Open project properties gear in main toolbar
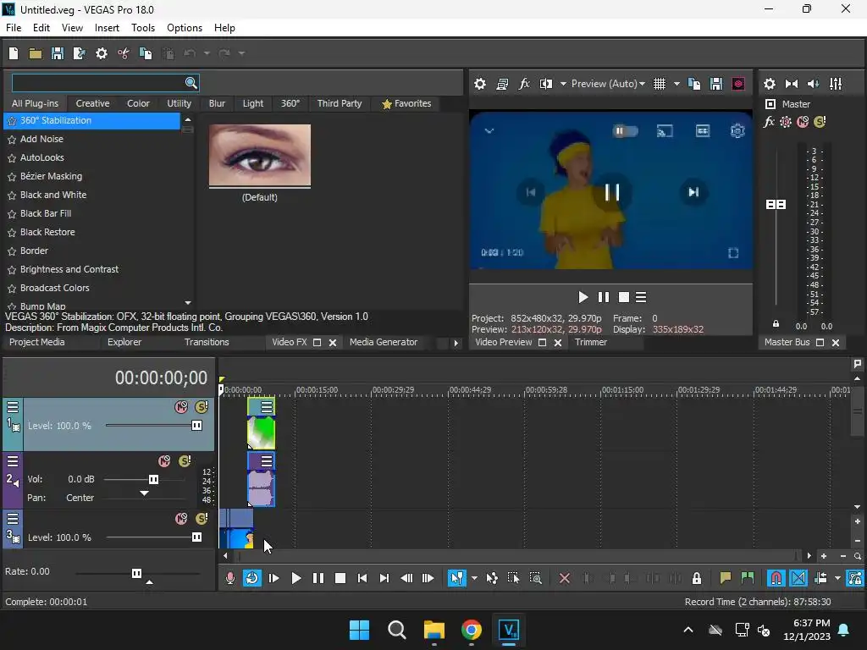The image size is (867, 650). pyautogui.click(x=102, y=53)
